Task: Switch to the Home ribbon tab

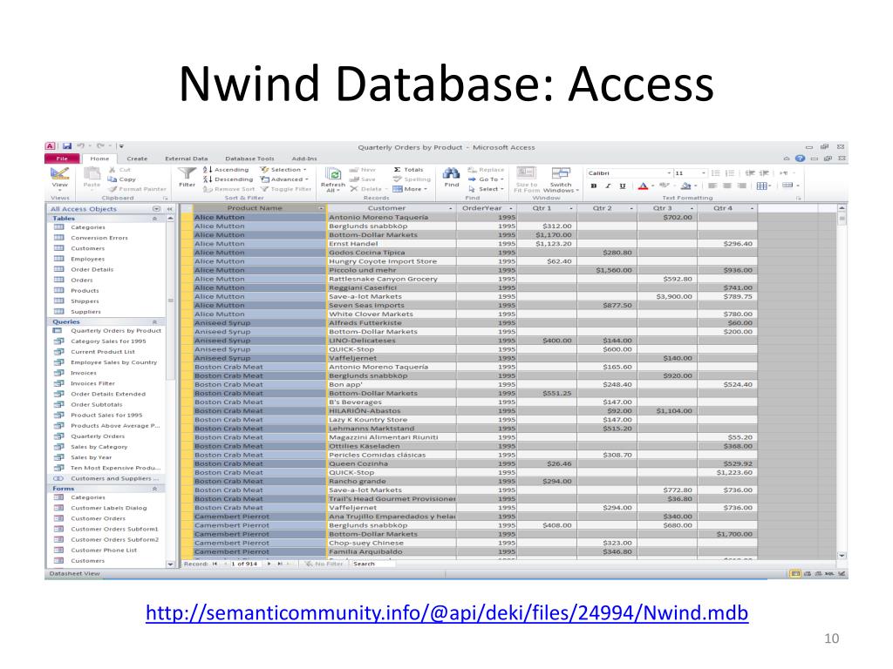Action: [x=99, y=159]
